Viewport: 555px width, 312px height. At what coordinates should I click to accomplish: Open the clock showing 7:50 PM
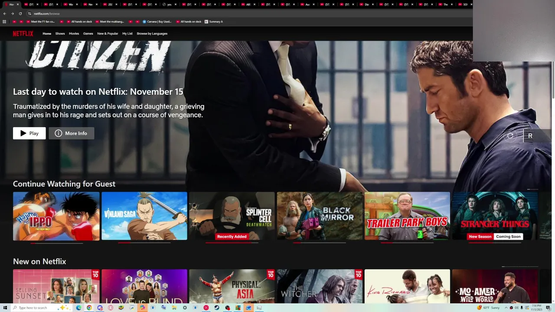click(536, 308)
